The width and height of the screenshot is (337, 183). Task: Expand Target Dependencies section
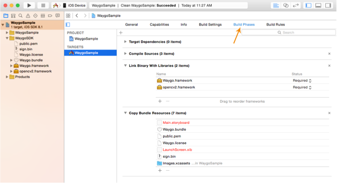tap(125, 42)
